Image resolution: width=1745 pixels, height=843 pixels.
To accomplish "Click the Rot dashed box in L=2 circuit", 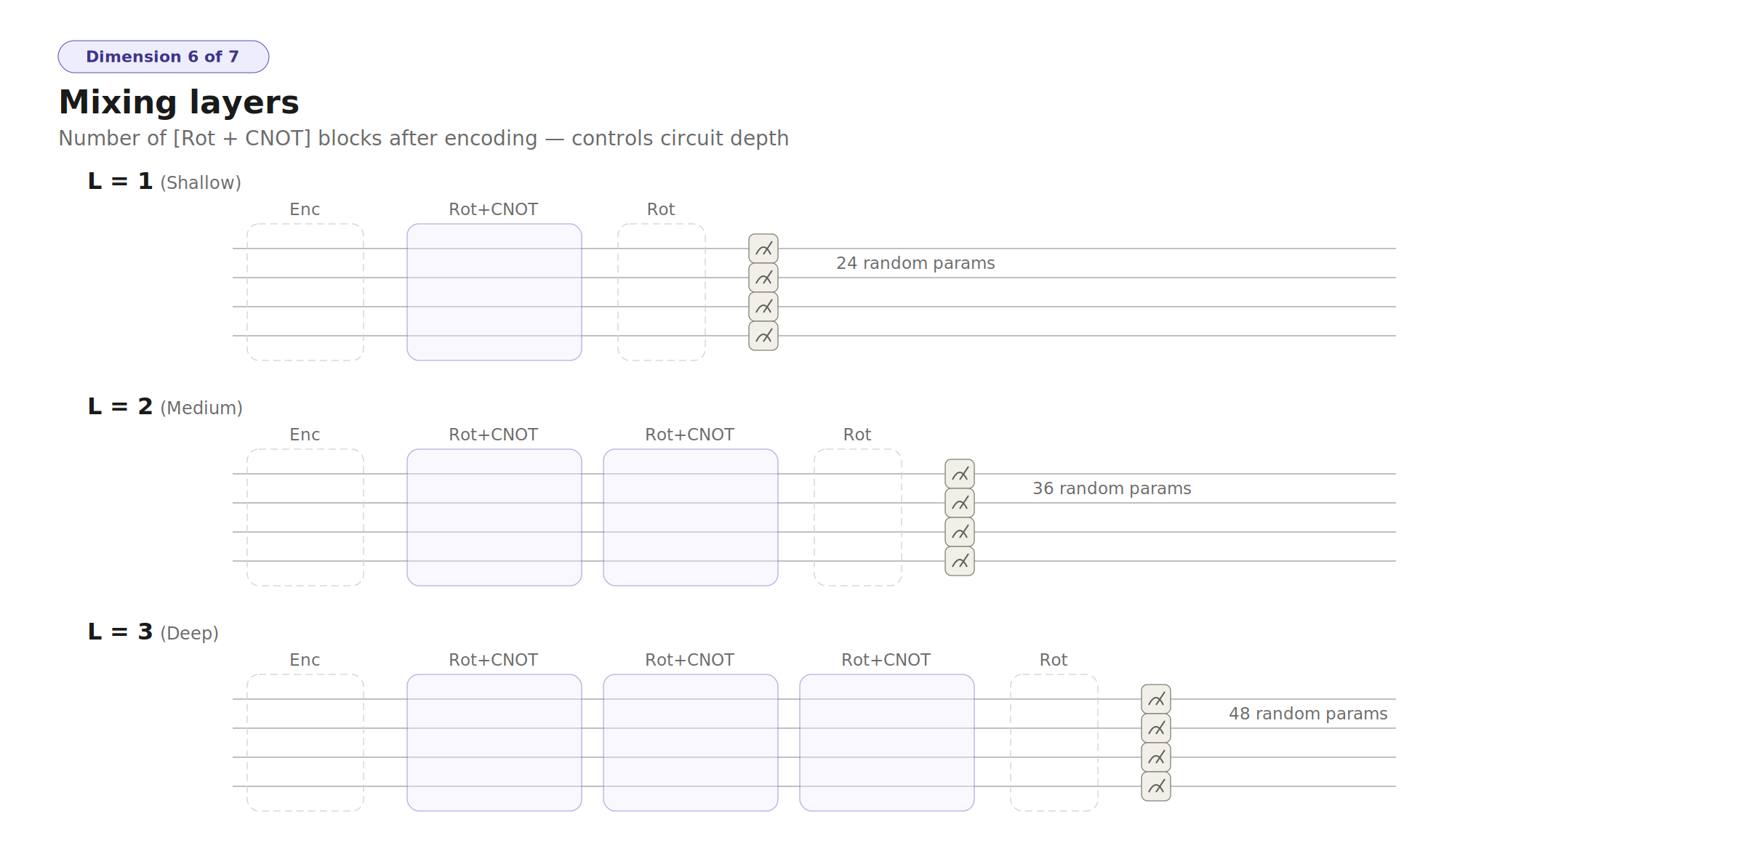I will pyautogui.click(x=858, y=517).
